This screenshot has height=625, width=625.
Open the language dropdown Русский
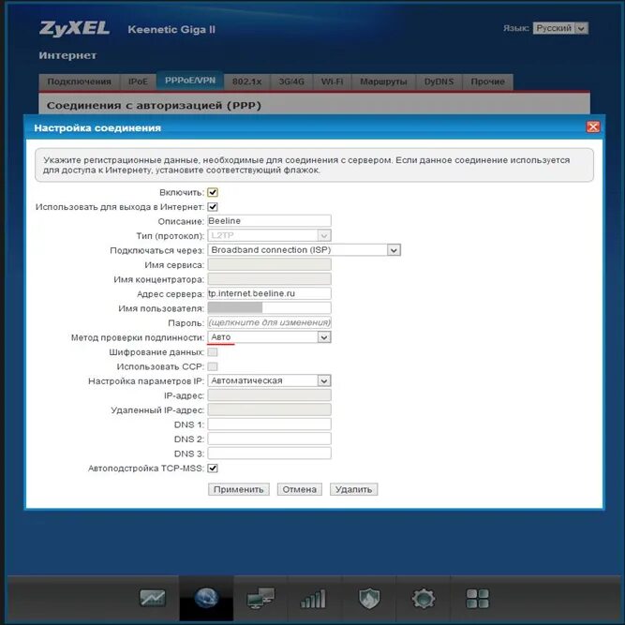coord(560,28)
